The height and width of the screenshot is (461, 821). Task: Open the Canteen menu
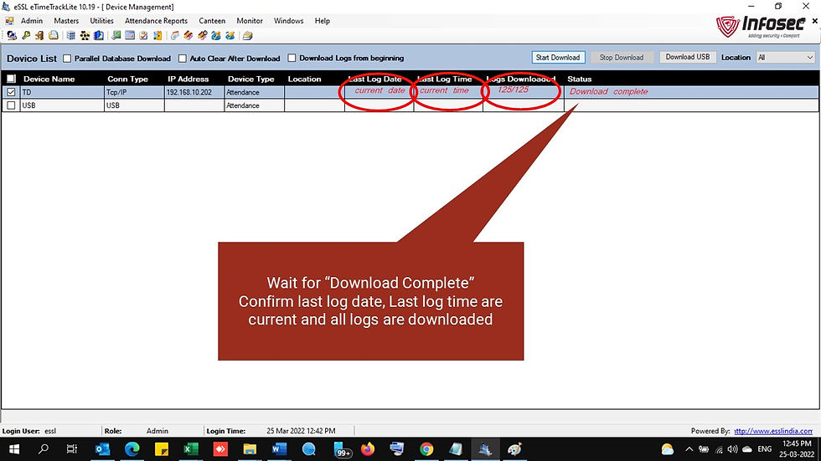tap(212, 21)
